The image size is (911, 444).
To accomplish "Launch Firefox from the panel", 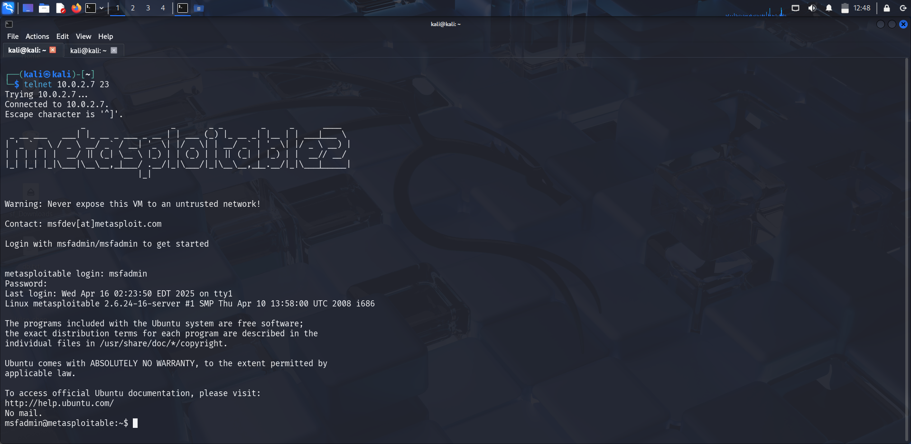I will pyautogui.click(x=76, y=8).
